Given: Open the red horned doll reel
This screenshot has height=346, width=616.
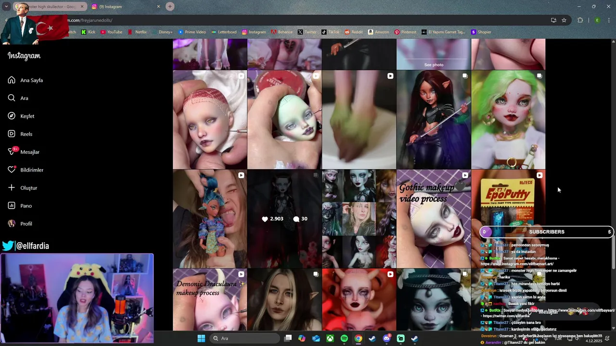Looking at the screenshot, I should pos(359,299).
